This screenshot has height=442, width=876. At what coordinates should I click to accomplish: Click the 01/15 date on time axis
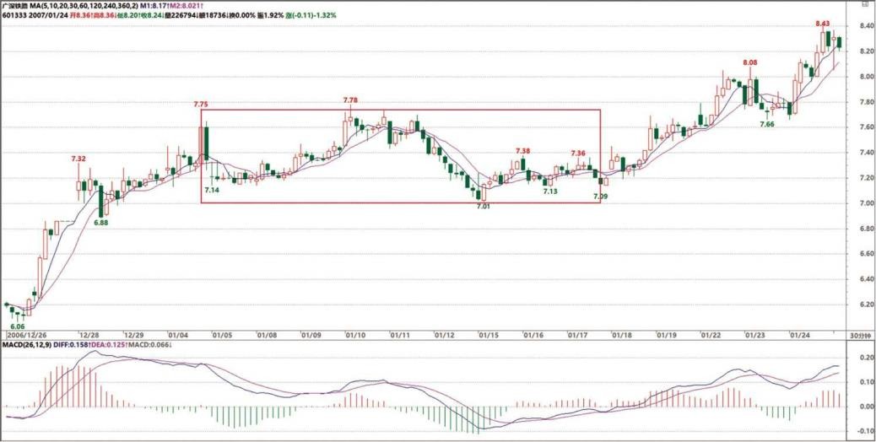pos(488,335)
